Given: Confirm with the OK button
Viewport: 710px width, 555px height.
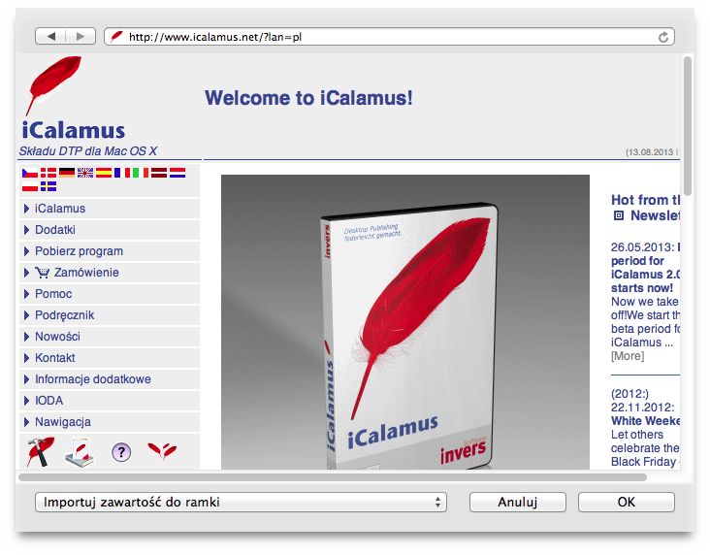Looking at the screenshot, I should point(627,502).
